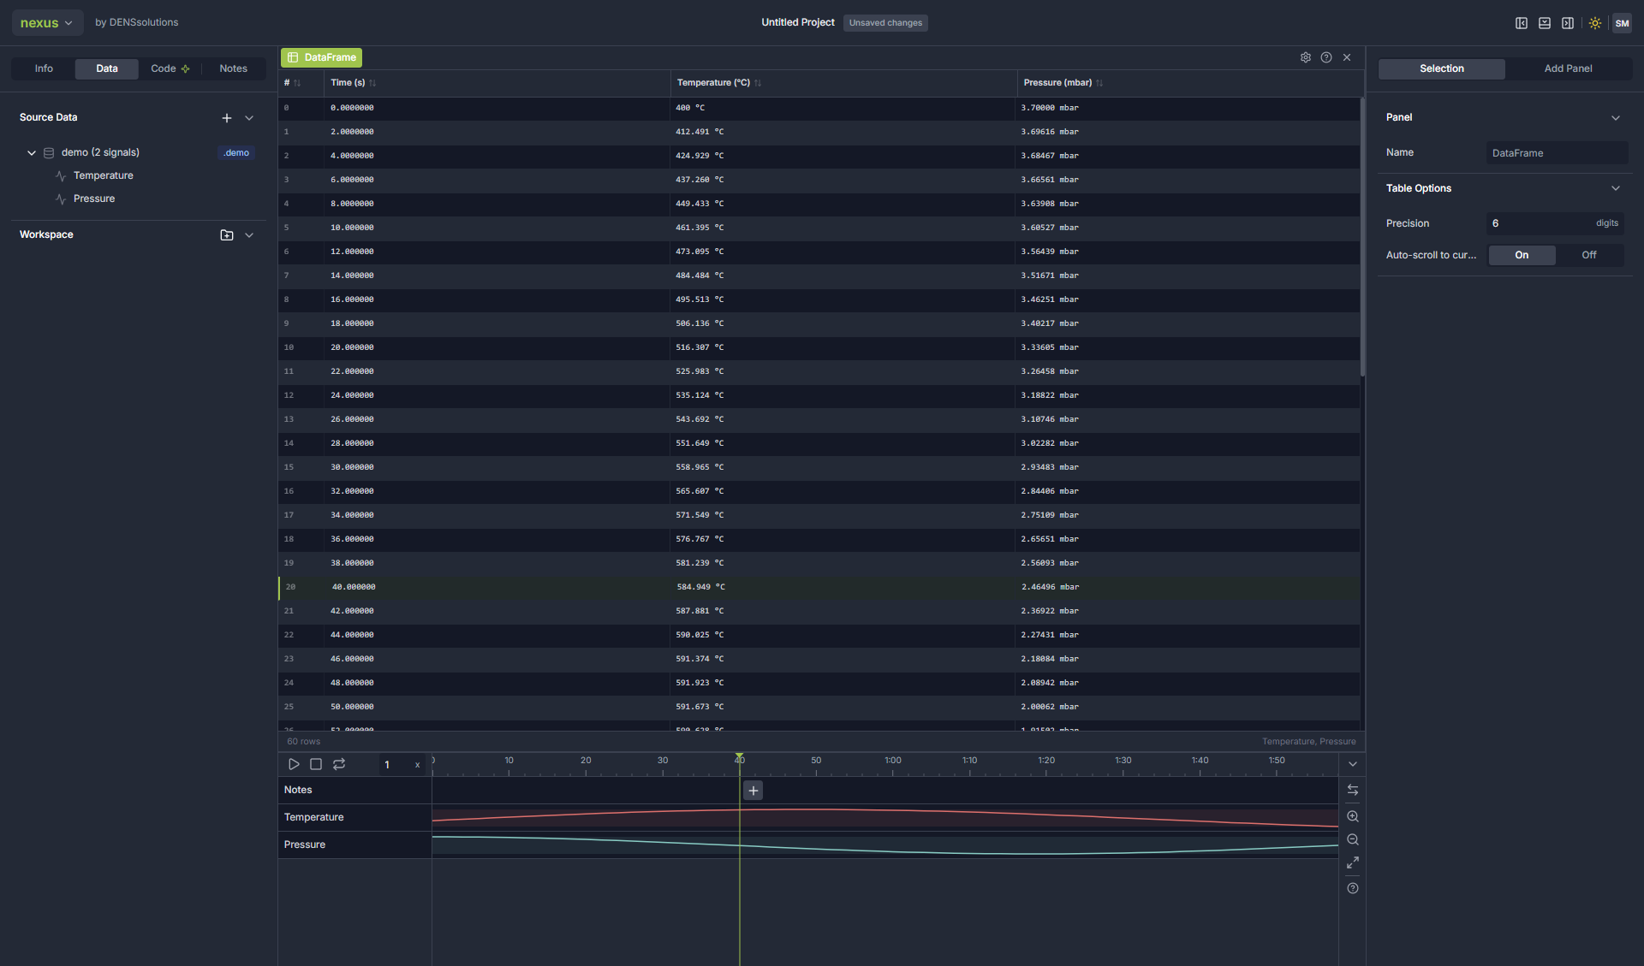Viewport: 1644px width, 966px height.
Task: Zoom out on the timeline
Action: 1353,839
